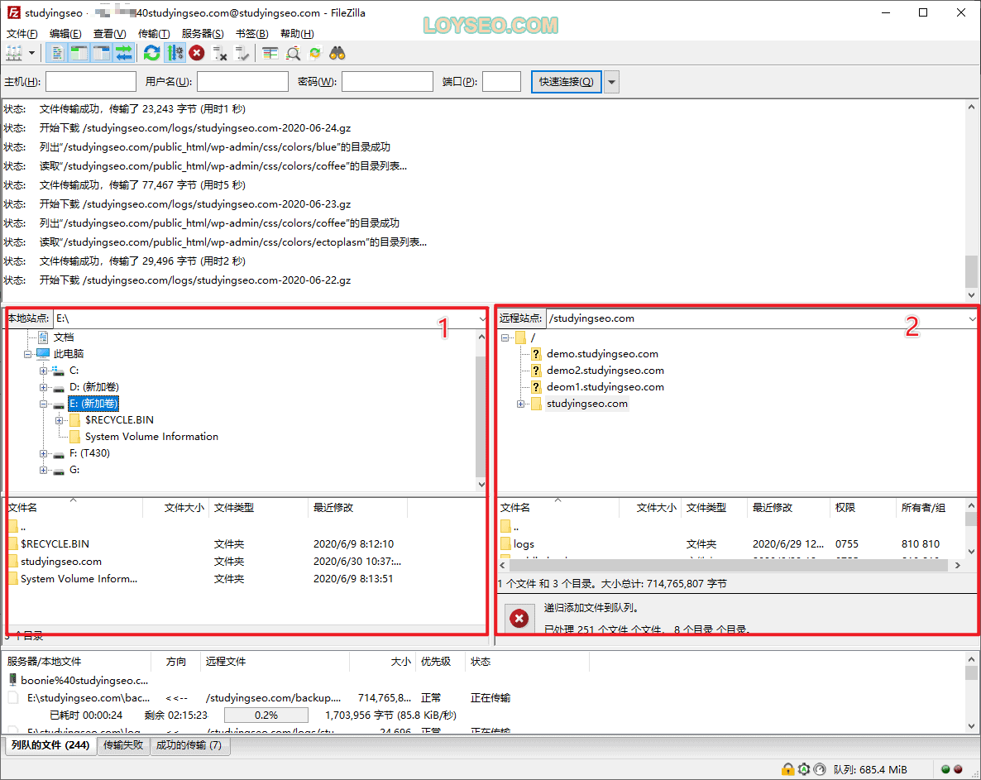Open the Site Manager dropdown arrow

tap(31, 53)
